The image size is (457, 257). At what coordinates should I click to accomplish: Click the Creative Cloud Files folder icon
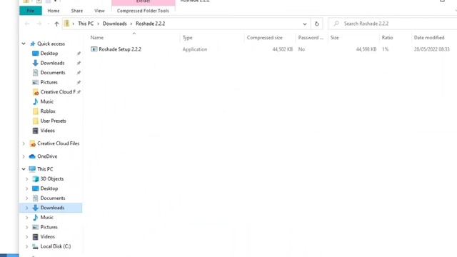pyautogui.click(x=33, y=143)
